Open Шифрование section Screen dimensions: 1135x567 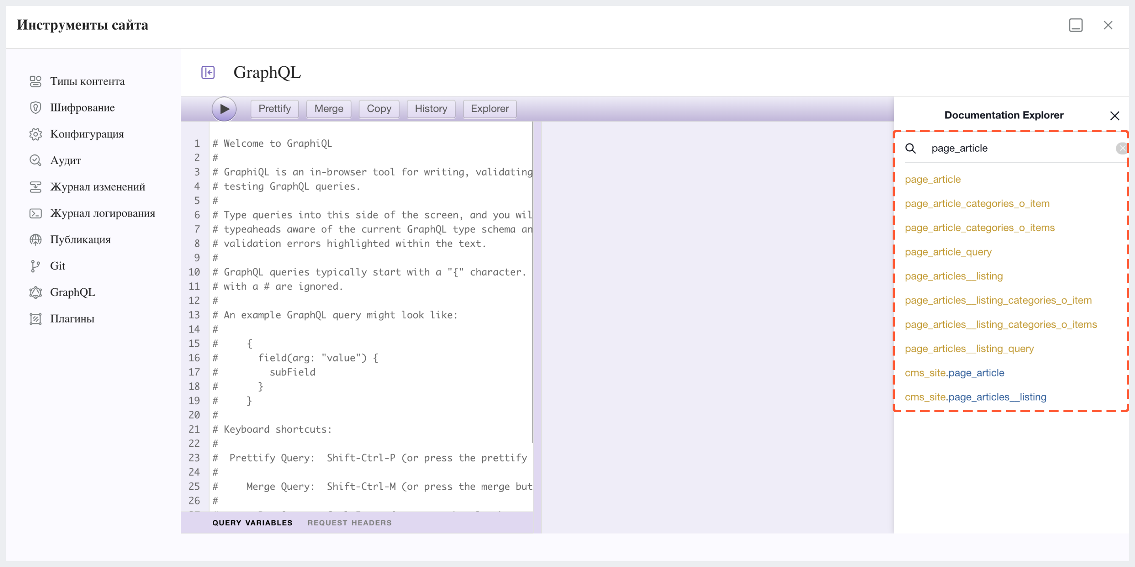[x=82, y=107]
